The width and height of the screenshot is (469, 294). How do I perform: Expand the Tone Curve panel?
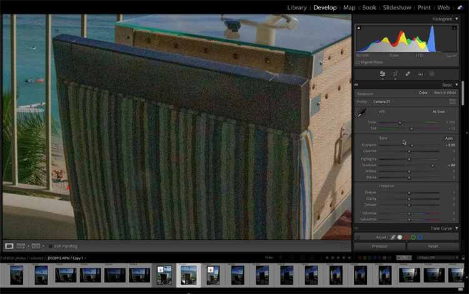tap(456, 228)
